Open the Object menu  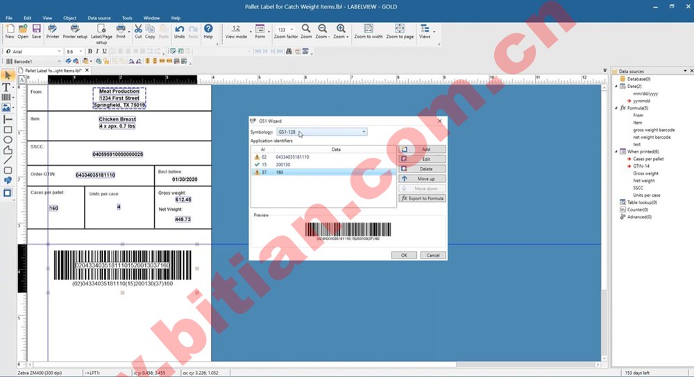69,18
